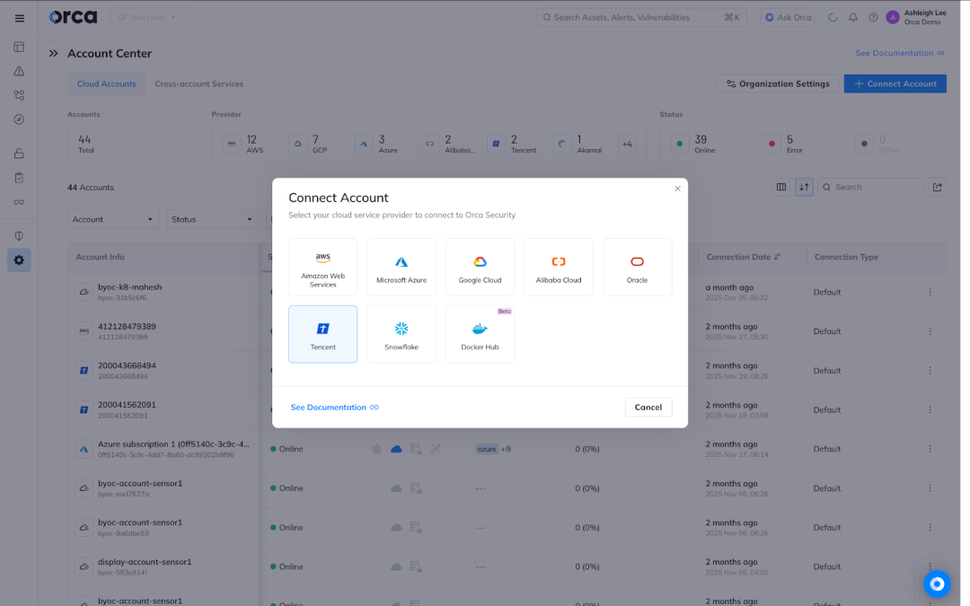
Task: Open the Alerts panel in the sidebar
Action: coord(19,70)
